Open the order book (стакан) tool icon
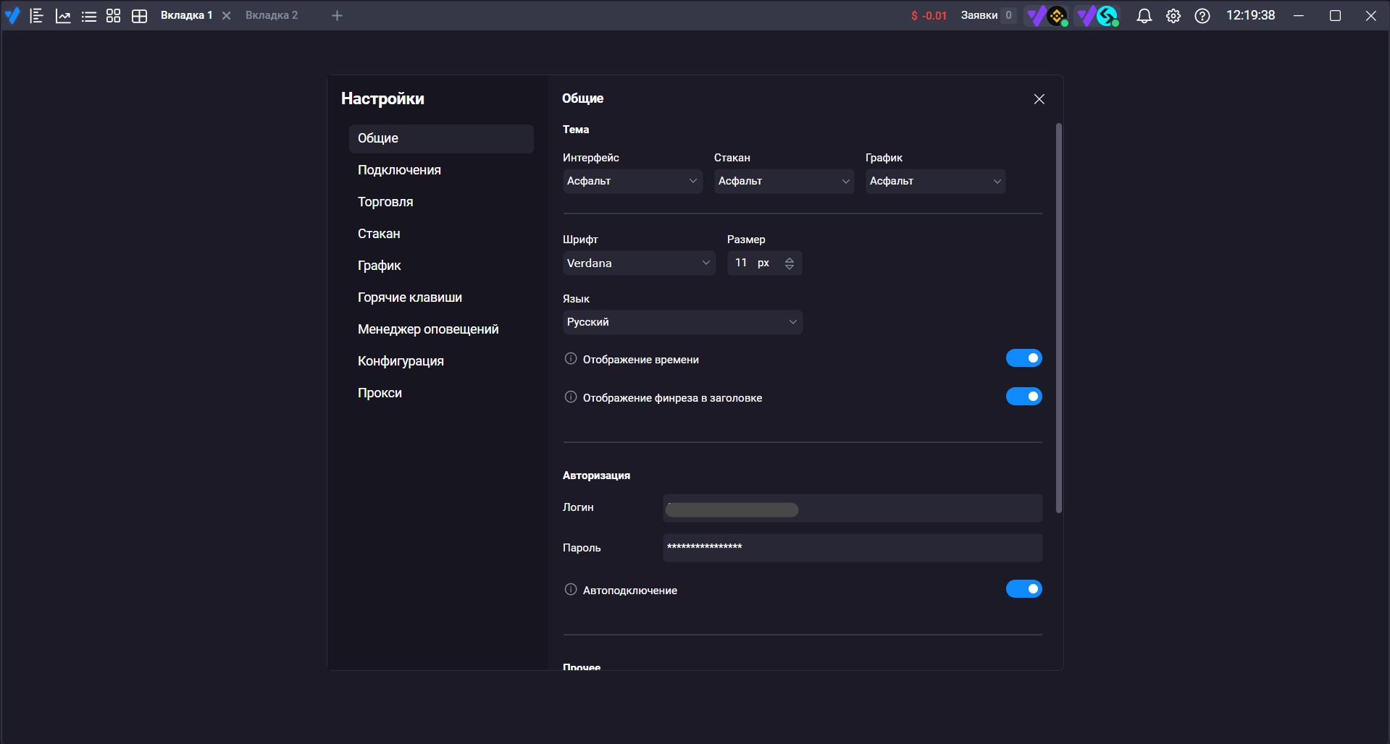1390x744 pixels. coord(37,15)
